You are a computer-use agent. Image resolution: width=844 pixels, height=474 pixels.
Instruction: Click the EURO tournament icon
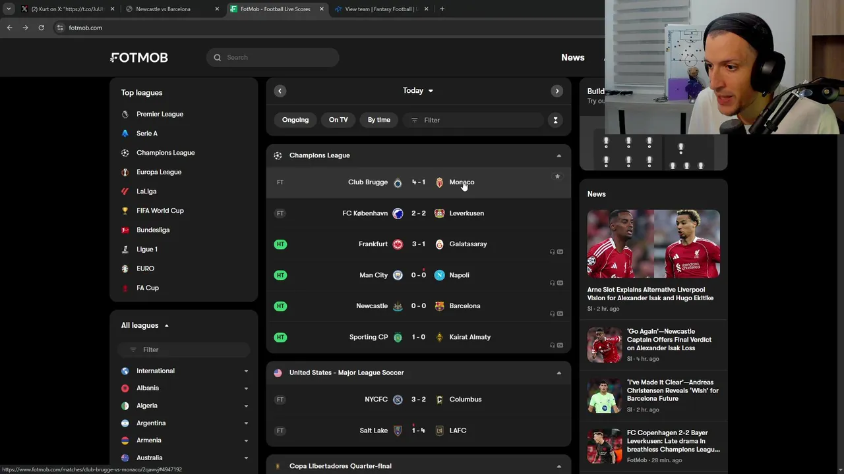[x=125, y=269]
